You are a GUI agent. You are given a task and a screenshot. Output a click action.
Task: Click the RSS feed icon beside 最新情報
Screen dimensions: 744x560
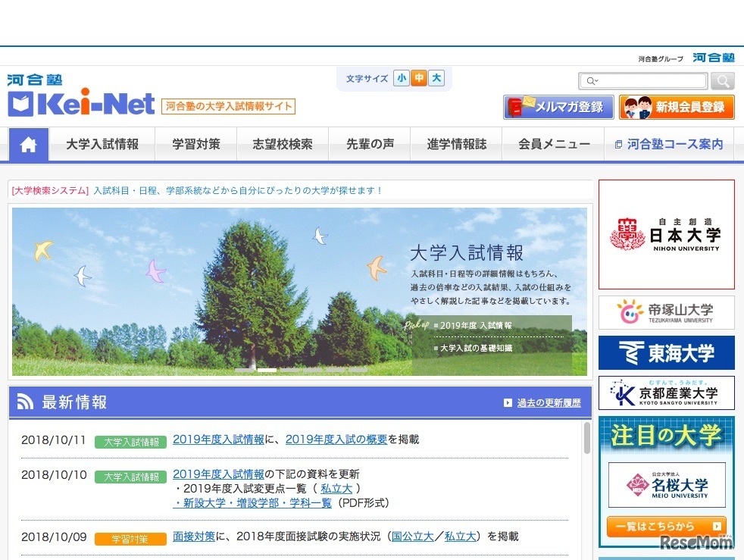coord(26,402)
